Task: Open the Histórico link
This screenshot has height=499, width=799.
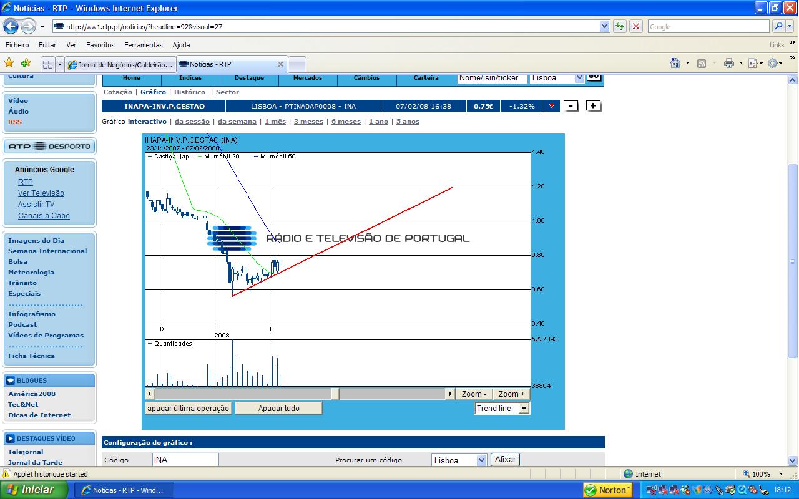Action: [190, 92]
